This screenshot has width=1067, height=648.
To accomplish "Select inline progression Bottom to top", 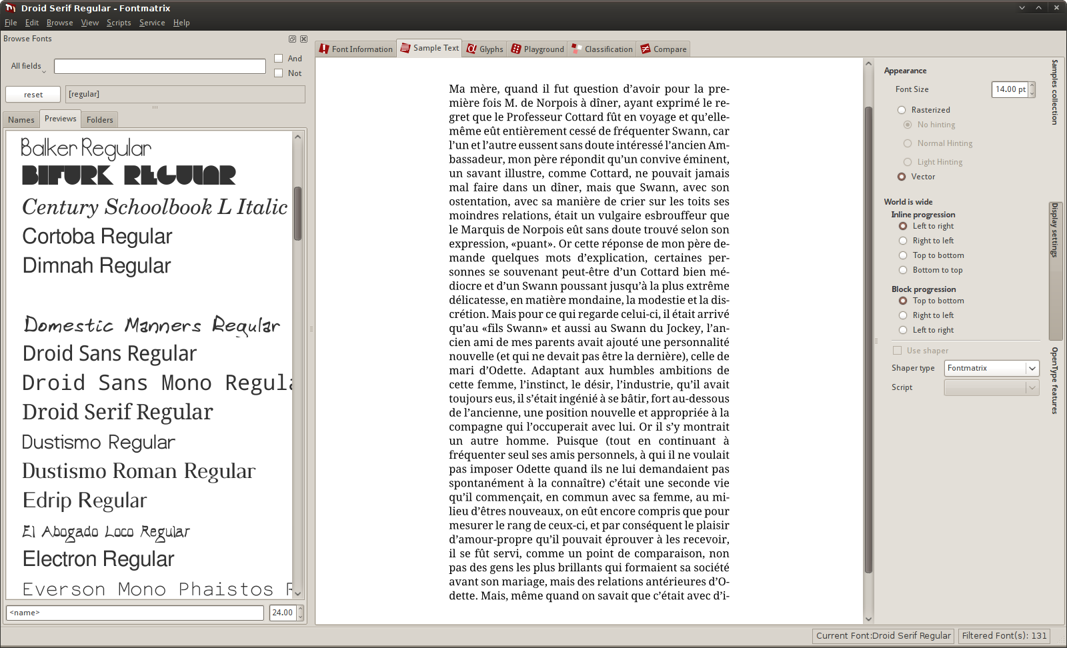I will (x=903, y=270).
